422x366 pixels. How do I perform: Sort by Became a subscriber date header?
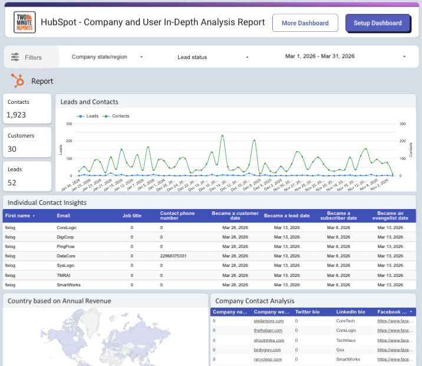[x=338, y=215]
